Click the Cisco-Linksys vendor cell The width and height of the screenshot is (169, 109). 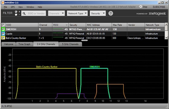pyautogui.click(x=136, y=38)
